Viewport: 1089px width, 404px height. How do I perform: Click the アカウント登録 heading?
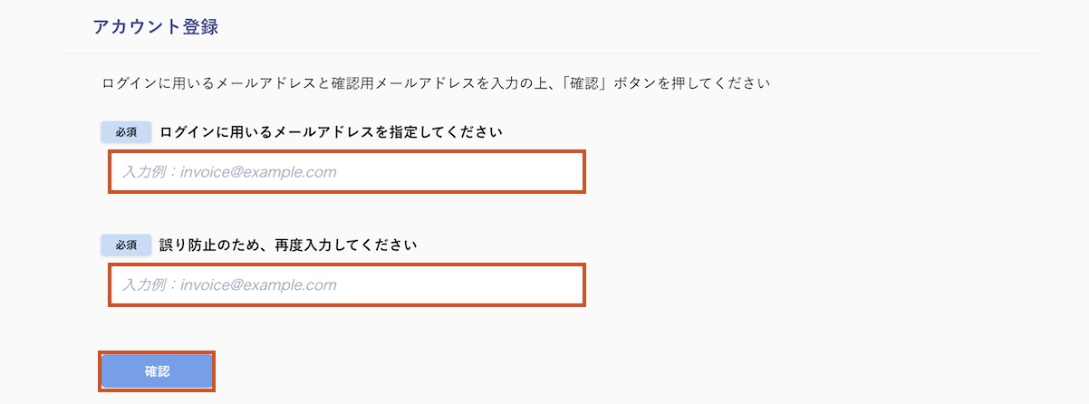(156, 27)
